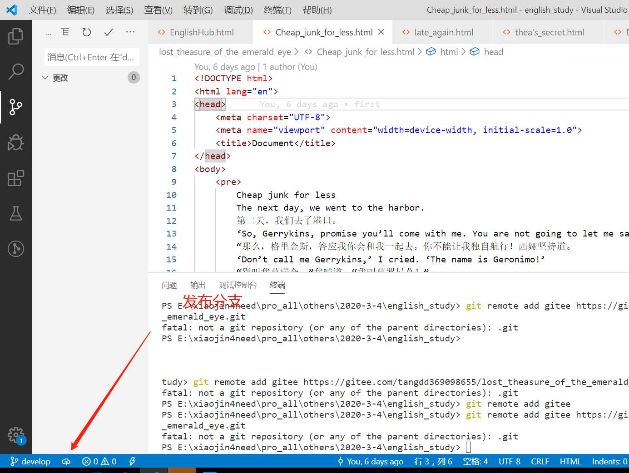Open the Extensions view icon
The image size is (629, 473).
coord(16,178)
